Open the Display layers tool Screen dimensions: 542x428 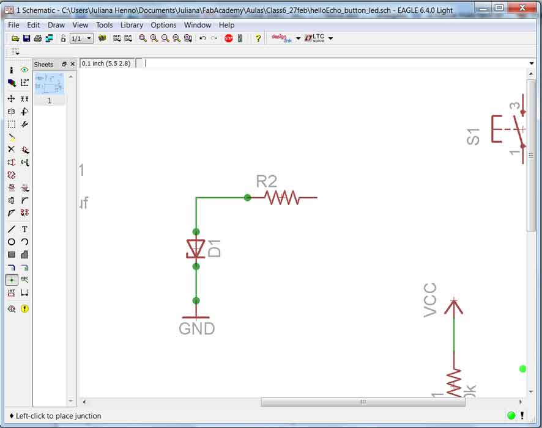click(12, 83)
